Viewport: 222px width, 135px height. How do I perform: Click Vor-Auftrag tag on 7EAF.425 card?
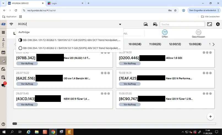point(130,84)
